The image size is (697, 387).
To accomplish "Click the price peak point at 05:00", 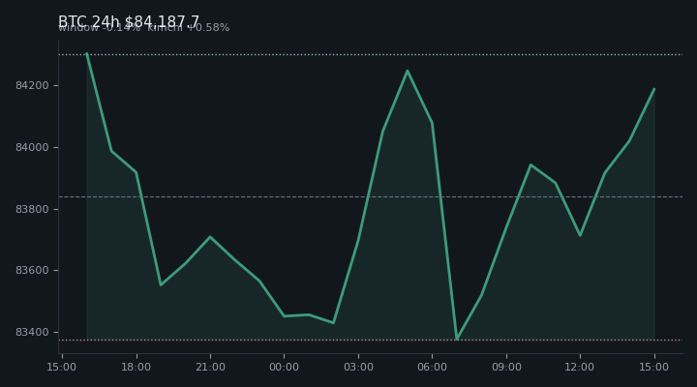I will click(x=408, y=71).
